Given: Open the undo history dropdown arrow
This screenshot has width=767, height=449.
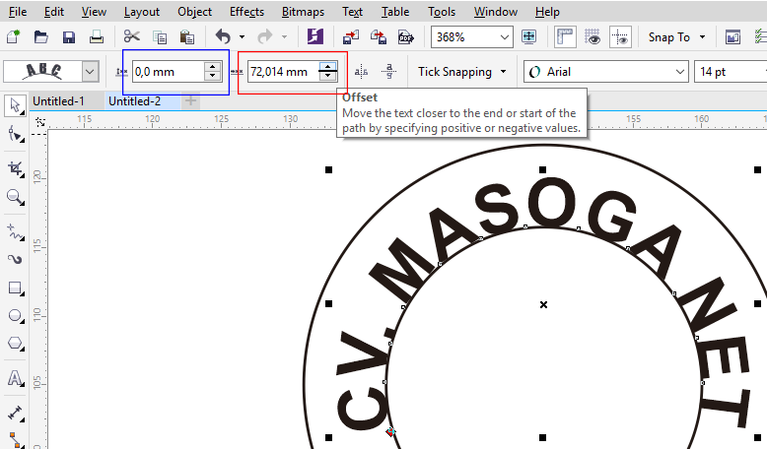Looking at the screenshot, I should (x=242, y=37).
